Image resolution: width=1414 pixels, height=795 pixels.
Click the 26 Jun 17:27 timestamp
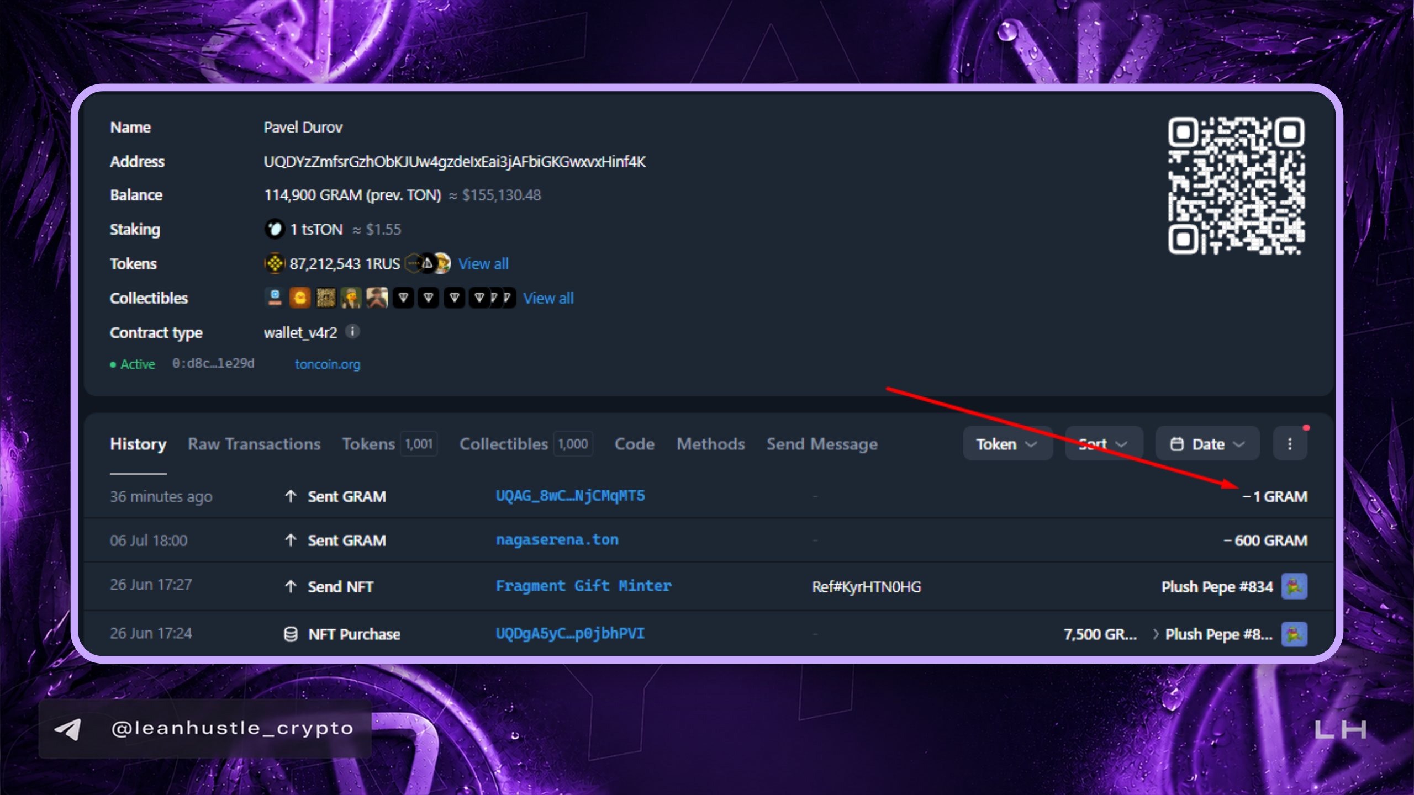(x=151, y=585)
